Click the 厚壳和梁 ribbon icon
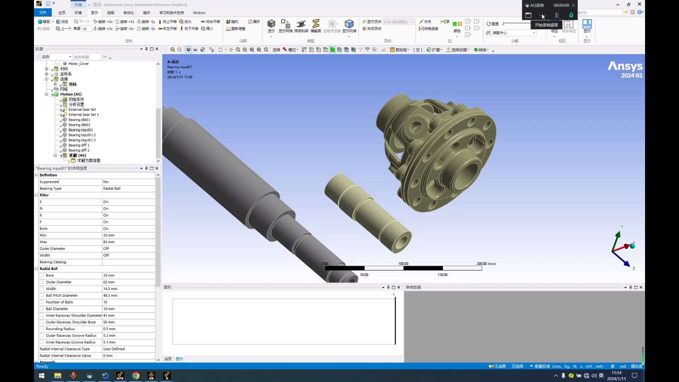The image size is (679, 382). coord(301,23)
